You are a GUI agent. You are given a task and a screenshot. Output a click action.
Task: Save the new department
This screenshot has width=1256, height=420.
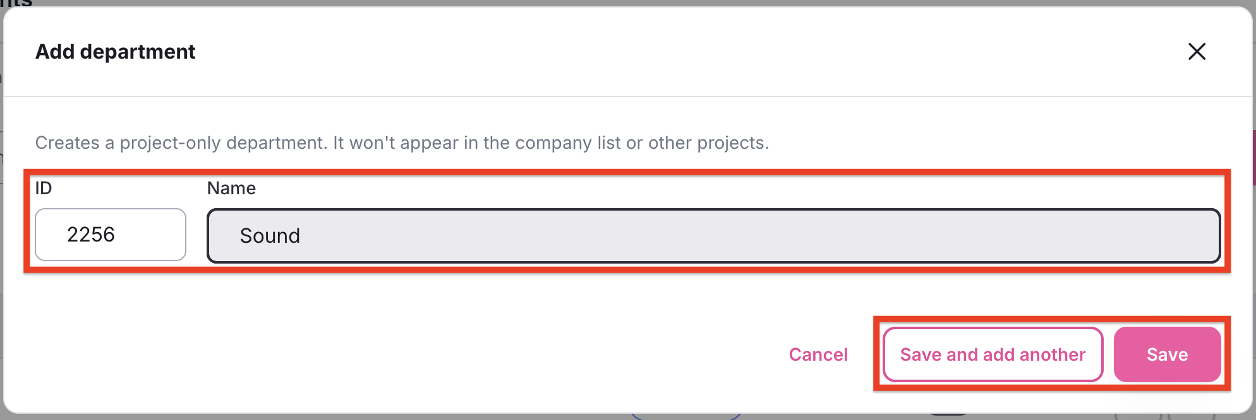coord(1167,354)
